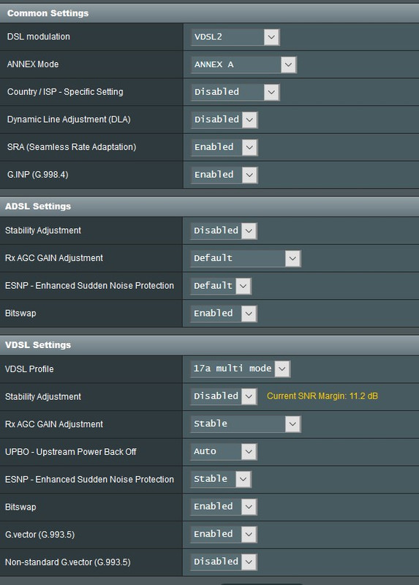Open the UPBO dropdown set to Auto
Image resolution: width=419 pixels, height=585 pixels.
[x=224, y=452]
